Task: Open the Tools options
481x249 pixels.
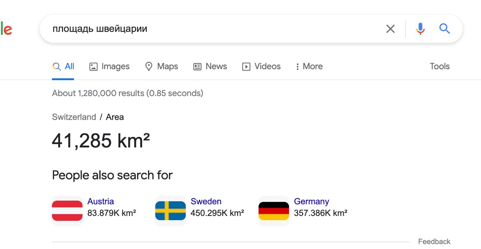Action: (440, 67)
